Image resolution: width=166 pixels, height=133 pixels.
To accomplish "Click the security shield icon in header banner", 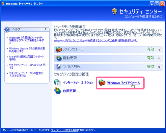I will click(x=114, y=11).
